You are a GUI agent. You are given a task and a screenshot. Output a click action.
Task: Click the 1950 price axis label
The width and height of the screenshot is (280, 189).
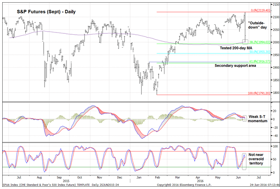276,55
